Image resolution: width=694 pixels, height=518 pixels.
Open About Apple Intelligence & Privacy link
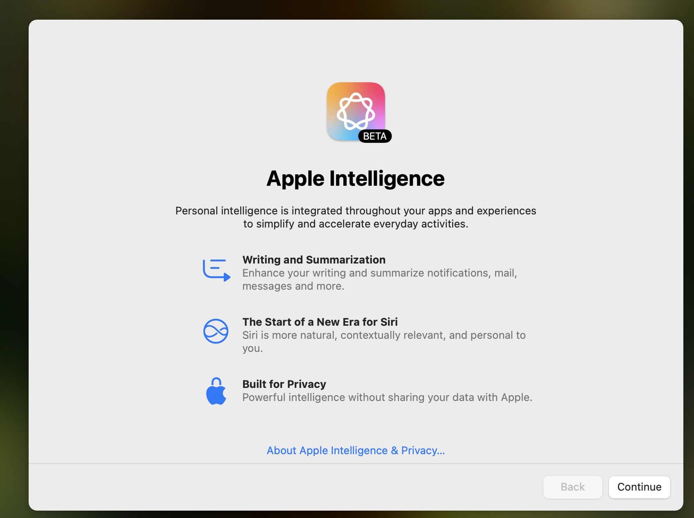click(x=356, y=450)
